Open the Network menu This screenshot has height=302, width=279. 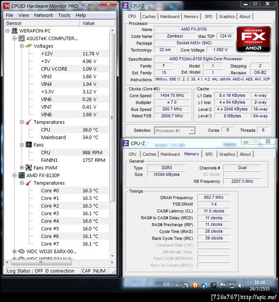[43, 15]
